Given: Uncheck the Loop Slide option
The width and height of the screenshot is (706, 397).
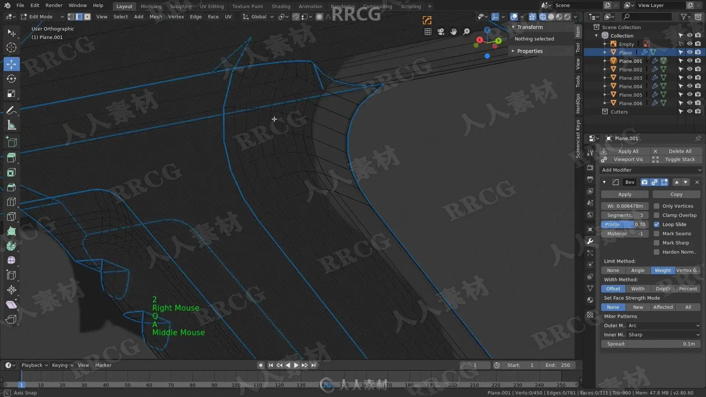Looking at the screenshot, I should click(656, 225).
